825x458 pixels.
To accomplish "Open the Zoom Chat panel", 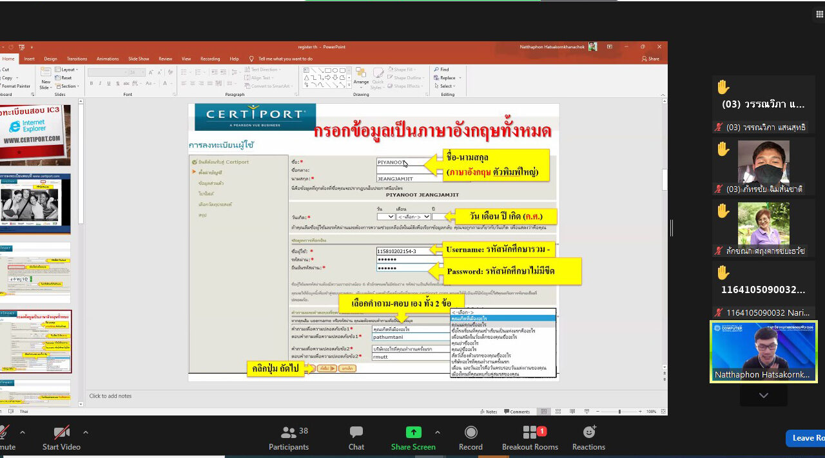I will [x=356, y=439].
